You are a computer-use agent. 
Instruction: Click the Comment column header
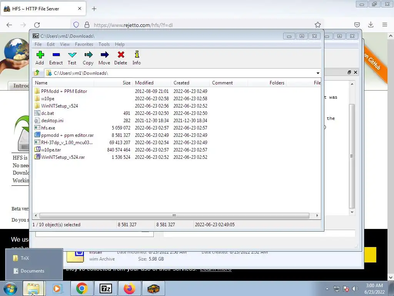point(229,83)
